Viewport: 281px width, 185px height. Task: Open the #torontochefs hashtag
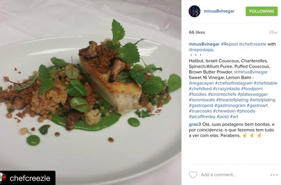click(x=222, y=94)
